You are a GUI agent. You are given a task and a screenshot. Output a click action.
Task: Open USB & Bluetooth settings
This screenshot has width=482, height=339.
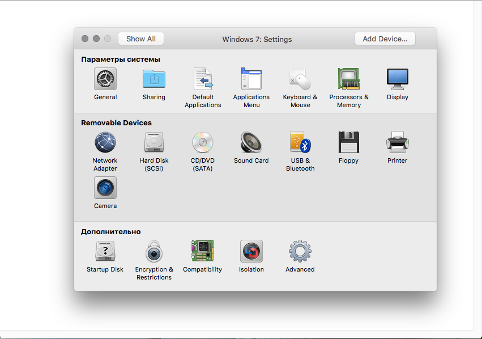(300, 142)
